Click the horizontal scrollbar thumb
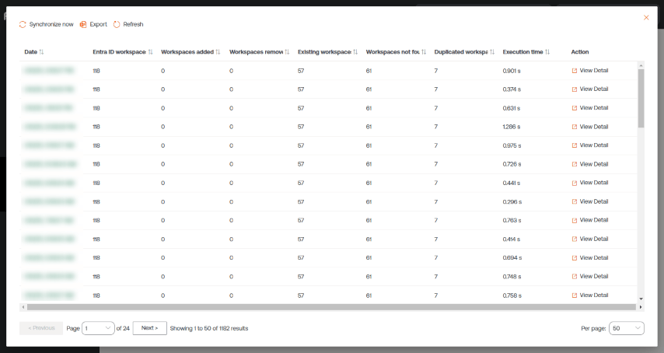This screenshot has width=664, height=353. click(x=331, y=307)
